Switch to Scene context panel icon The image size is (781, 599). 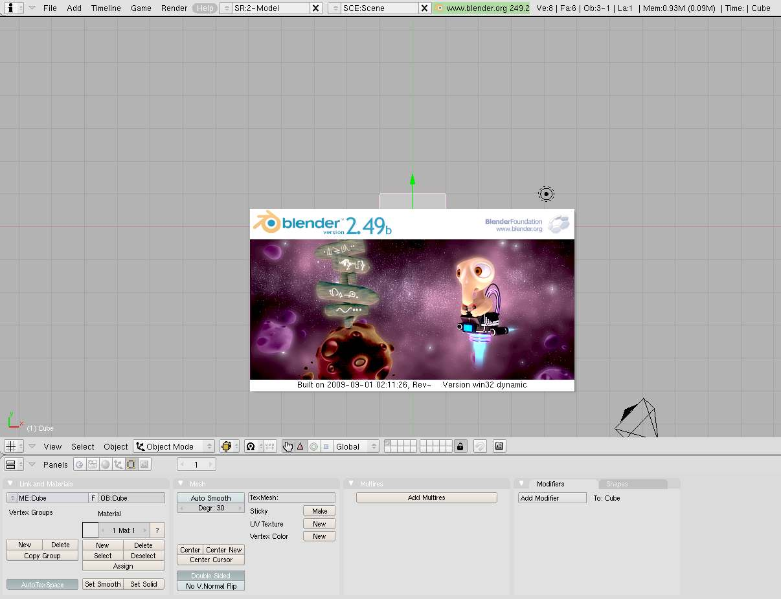click(x=144, y=464)
